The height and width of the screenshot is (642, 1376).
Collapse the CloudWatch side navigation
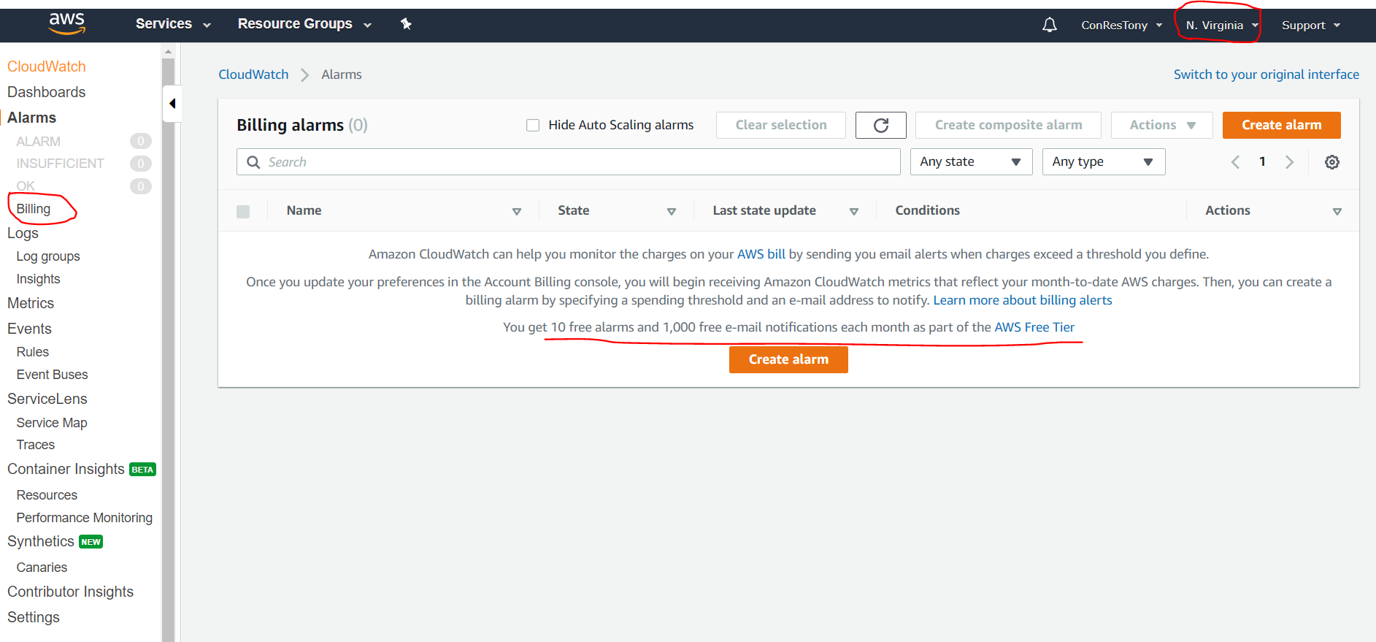[172, 104]
